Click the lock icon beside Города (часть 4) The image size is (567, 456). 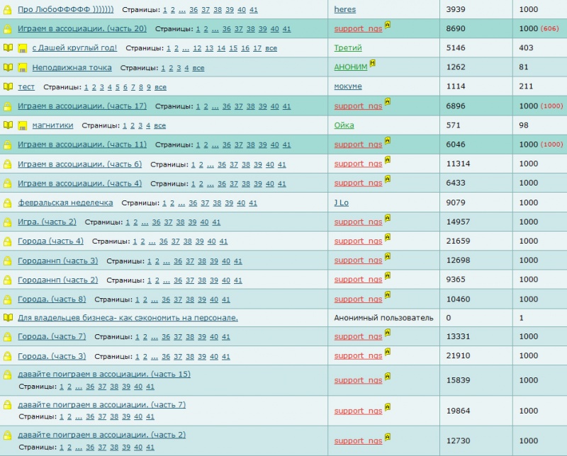coord(7,241)
